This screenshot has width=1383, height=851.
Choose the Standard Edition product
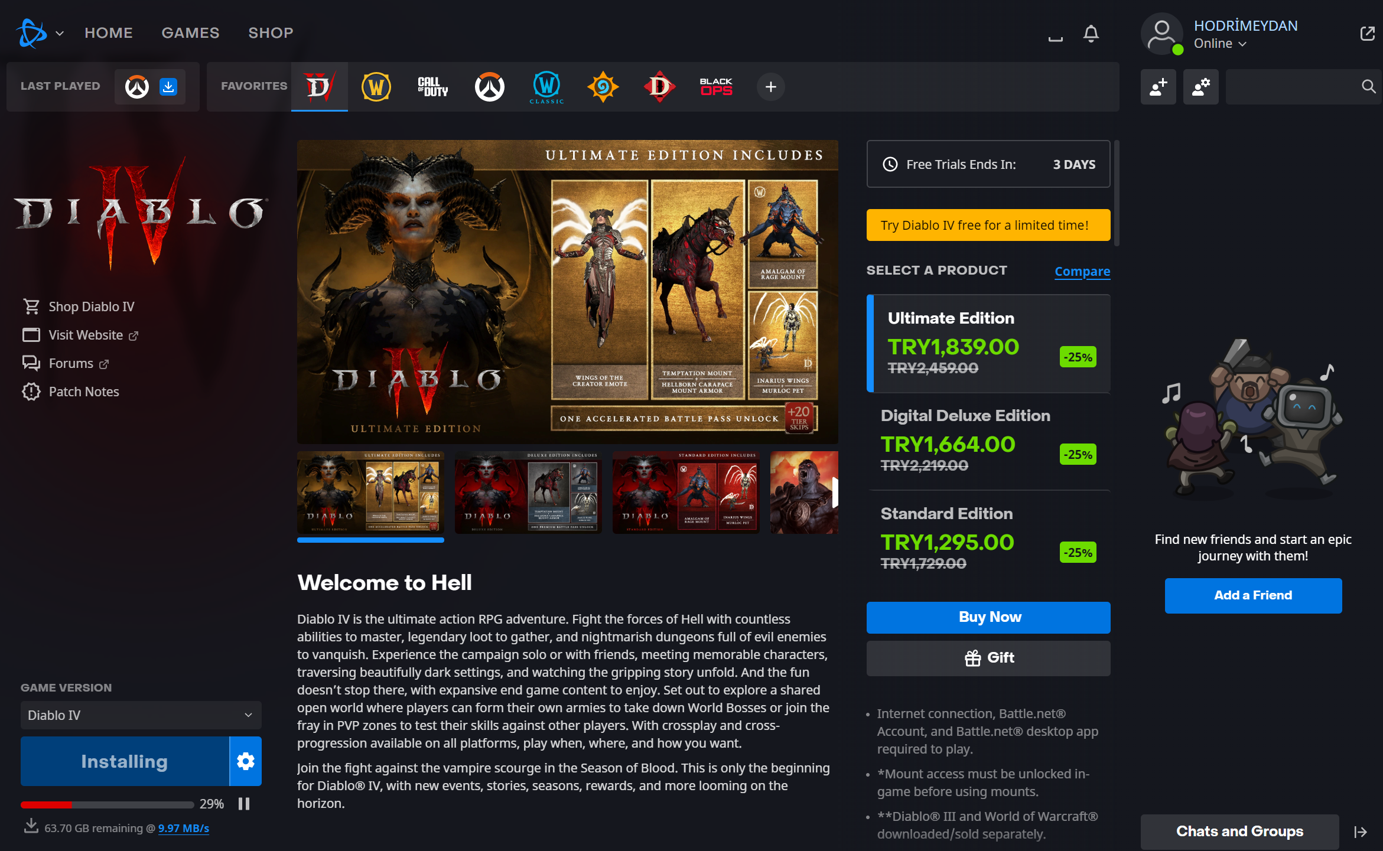coord(988,539)
